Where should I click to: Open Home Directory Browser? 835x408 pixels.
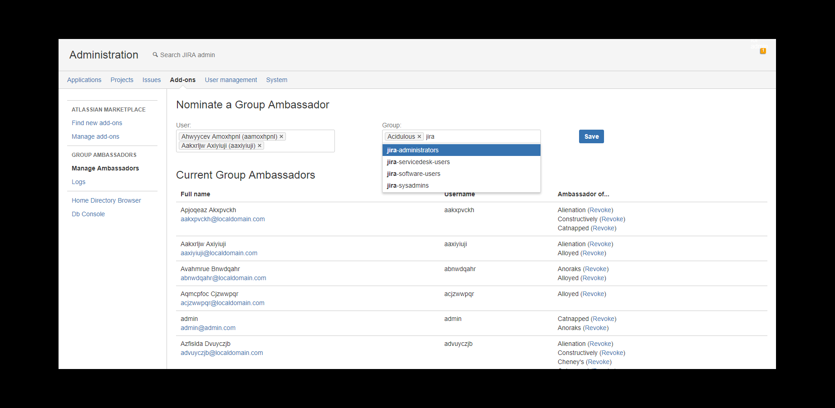[x=106, y=200]
